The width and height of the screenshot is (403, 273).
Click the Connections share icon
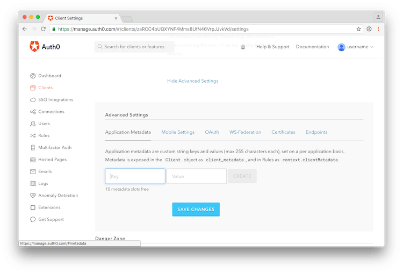(33, 112)
